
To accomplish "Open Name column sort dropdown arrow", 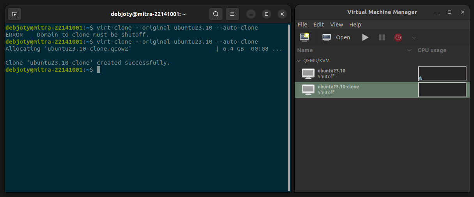I will (x=409, y=50).
